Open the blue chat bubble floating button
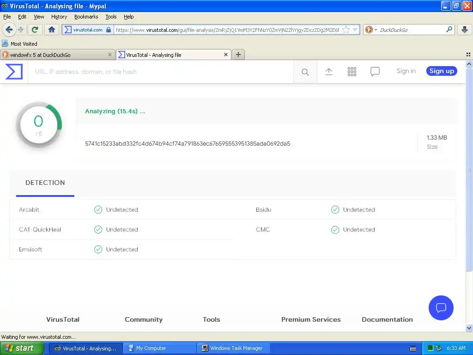Image resolution: width=473 pixels, height=355 pixels. point(441,307)
